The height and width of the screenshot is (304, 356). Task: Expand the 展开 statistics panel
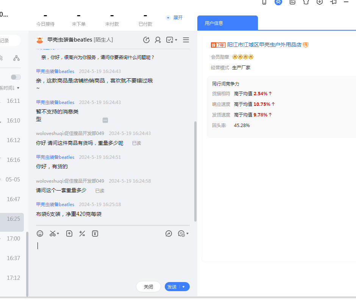click(174, 18)
